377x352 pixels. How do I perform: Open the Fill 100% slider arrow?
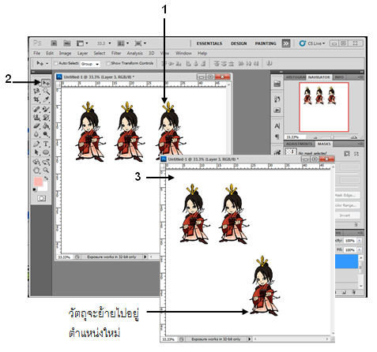(359, 249)
